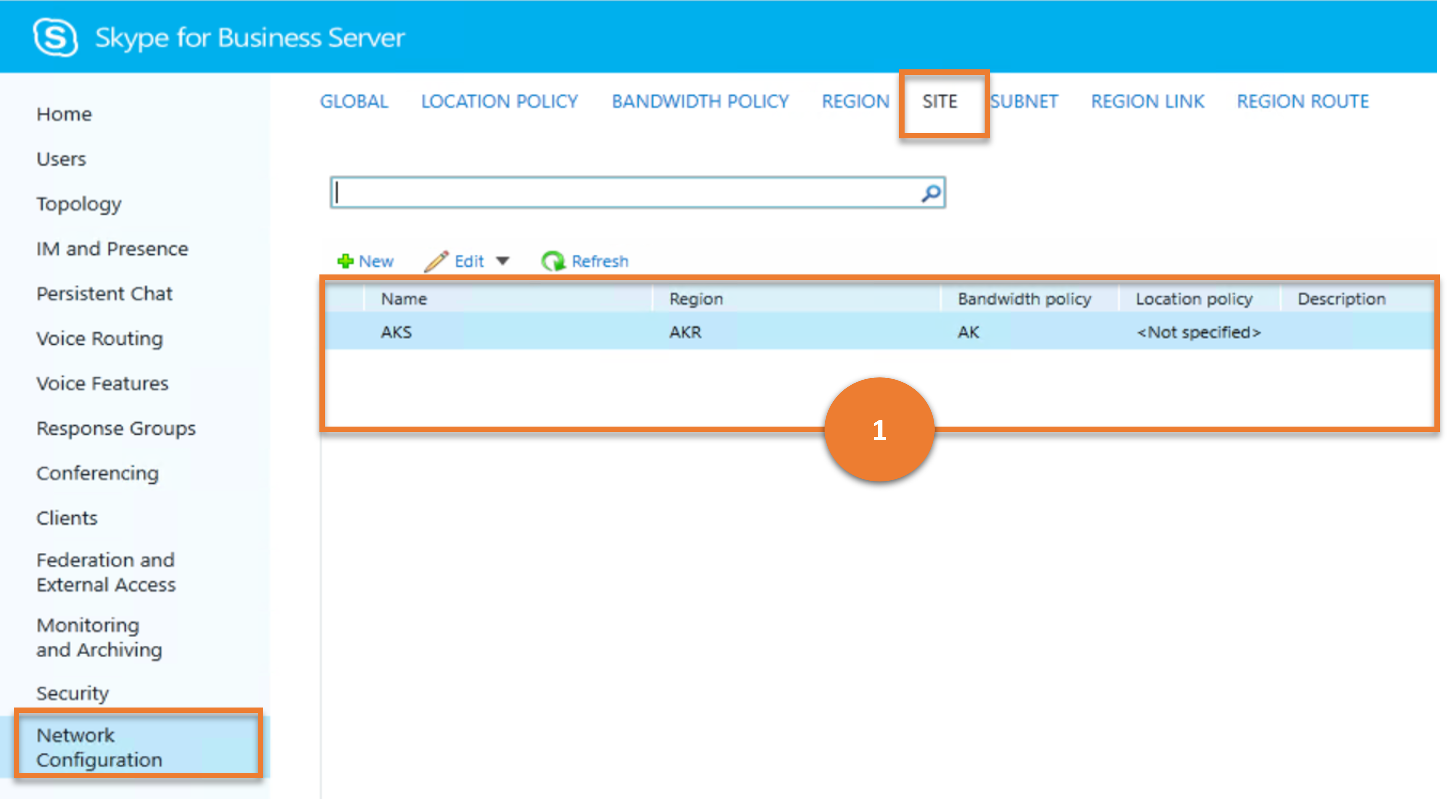Open Security section
Screen dimensions: 1447x799
pyautogui.click(x=72, y=694)
